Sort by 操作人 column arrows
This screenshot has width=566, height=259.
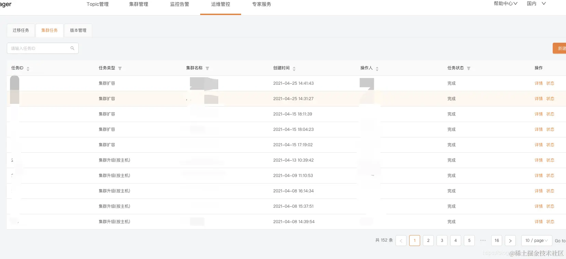pos(377,68)
